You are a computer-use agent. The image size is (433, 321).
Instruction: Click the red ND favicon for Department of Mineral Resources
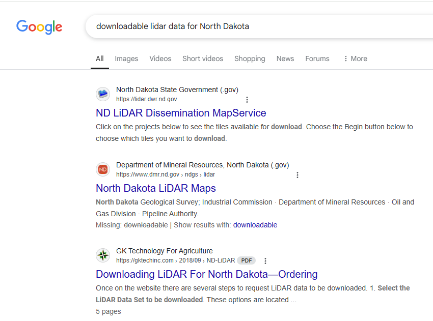click(103, 169)
